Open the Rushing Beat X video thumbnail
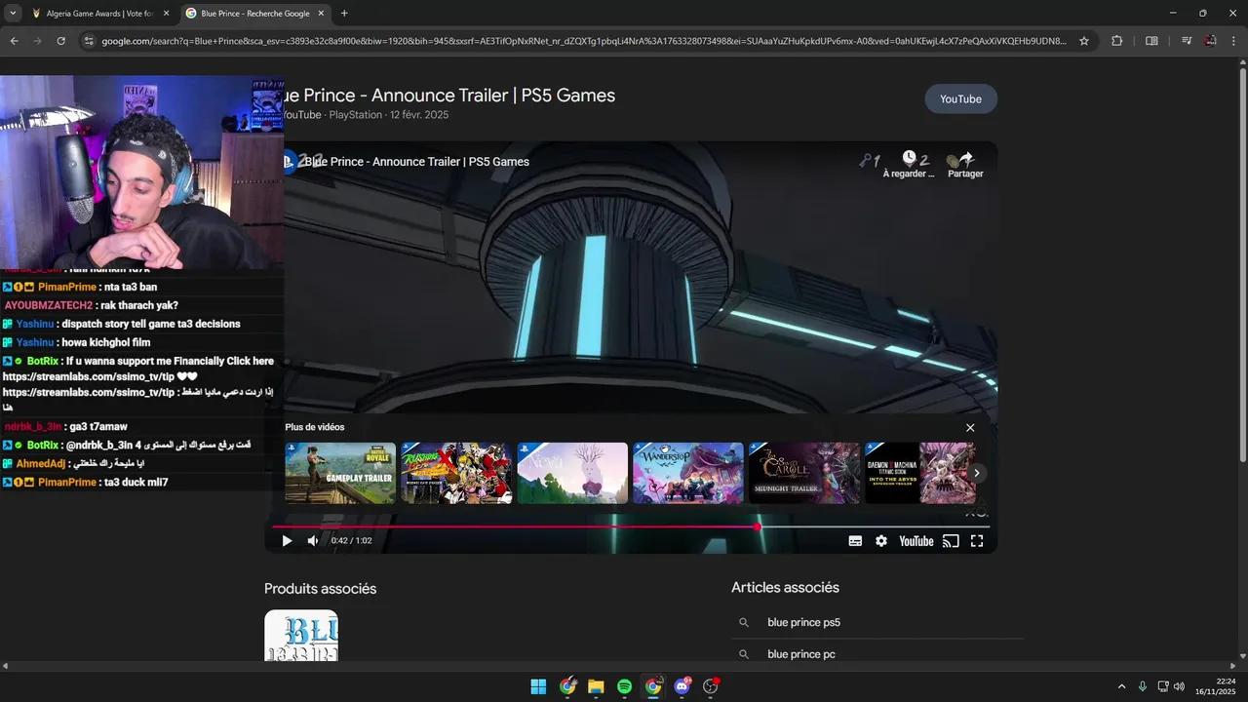Viewport: 1248px width, 702px height. (x=456, y=473)
